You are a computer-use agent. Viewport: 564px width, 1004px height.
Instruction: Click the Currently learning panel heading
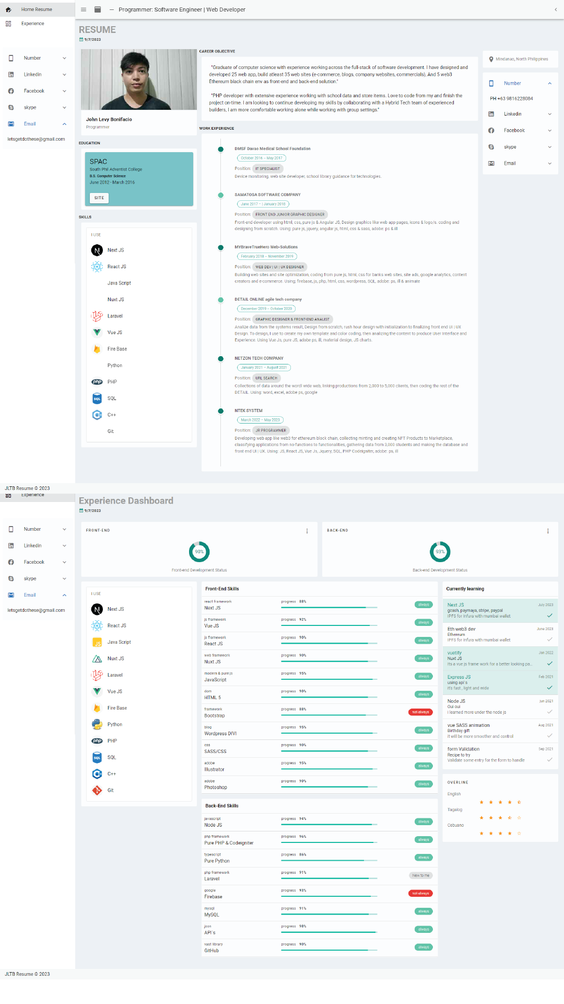tap(465, 589)
